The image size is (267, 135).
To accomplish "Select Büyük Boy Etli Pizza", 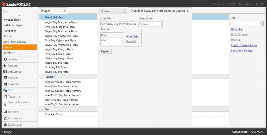I will tap(57, 72).
